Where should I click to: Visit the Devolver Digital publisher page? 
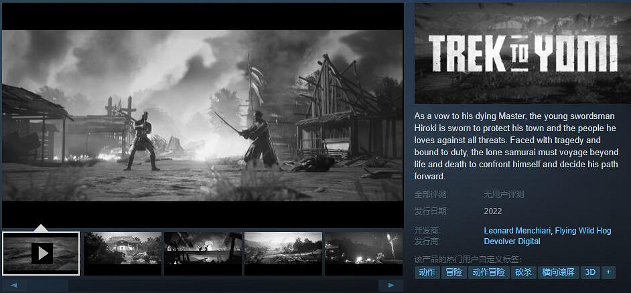tap(512, 241)
